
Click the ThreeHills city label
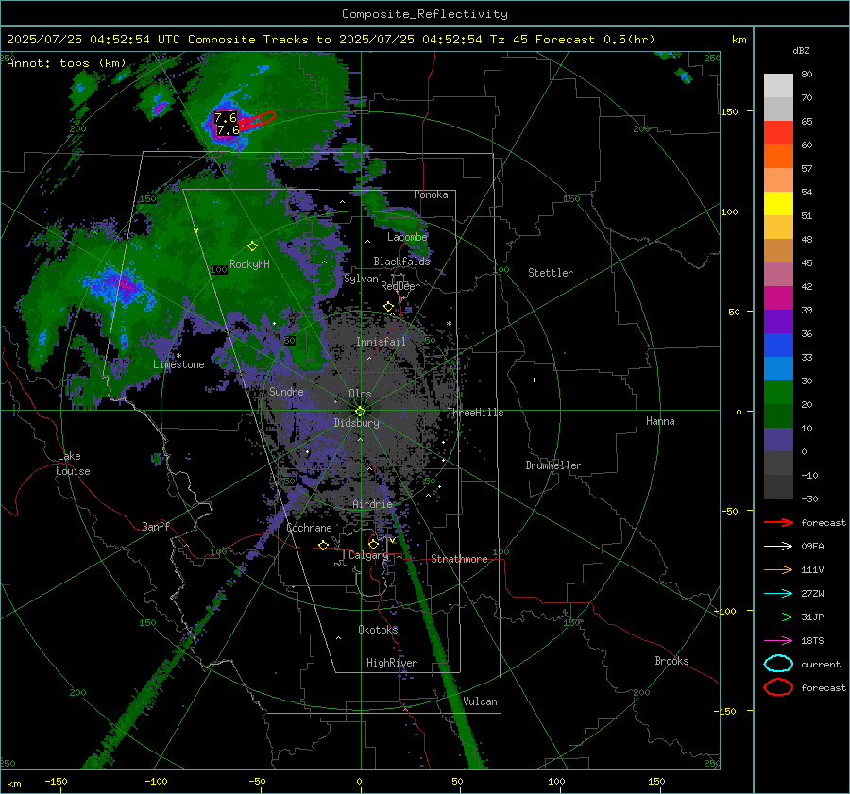pyautogui.click(x=475, y=413)
